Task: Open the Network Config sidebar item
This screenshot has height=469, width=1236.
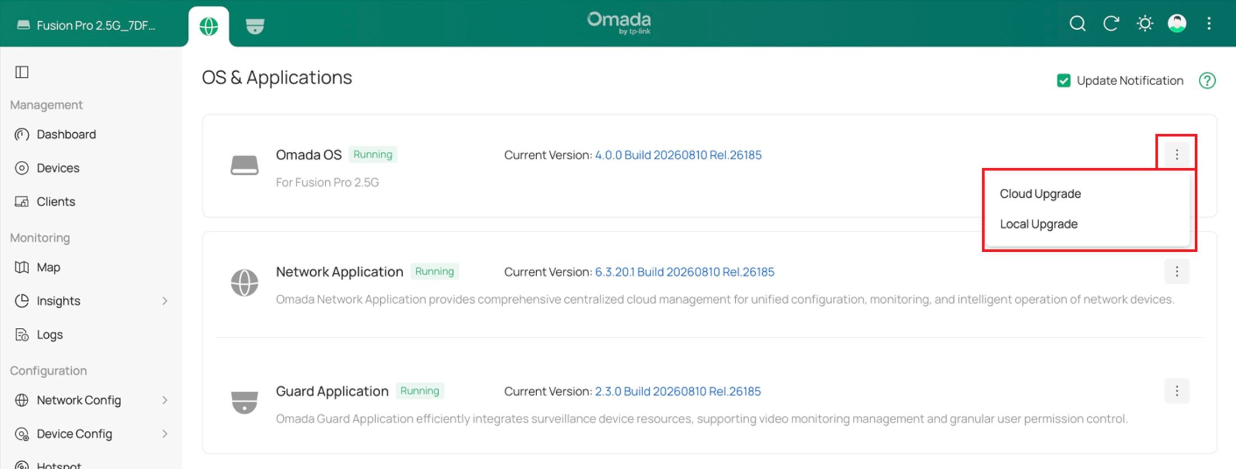Action: click(x=79, y=400)
